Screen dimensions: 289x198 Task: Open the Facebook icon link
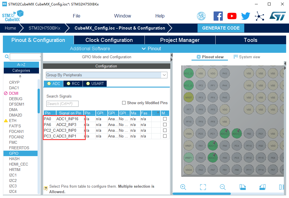[218, 16]
